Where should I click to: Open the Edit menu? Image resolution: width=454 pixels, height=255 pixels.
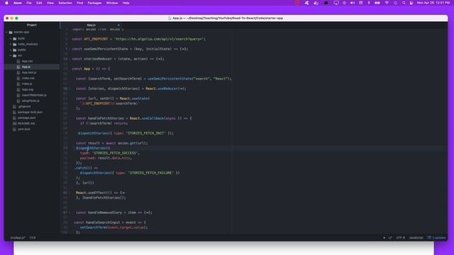(x=39, y=3)
